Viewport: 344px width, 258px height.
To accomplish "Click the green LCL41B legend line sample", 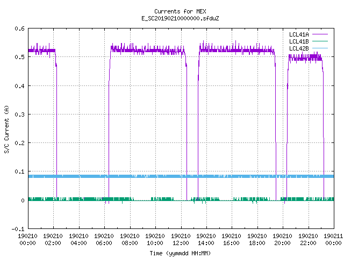I will 320,41.
